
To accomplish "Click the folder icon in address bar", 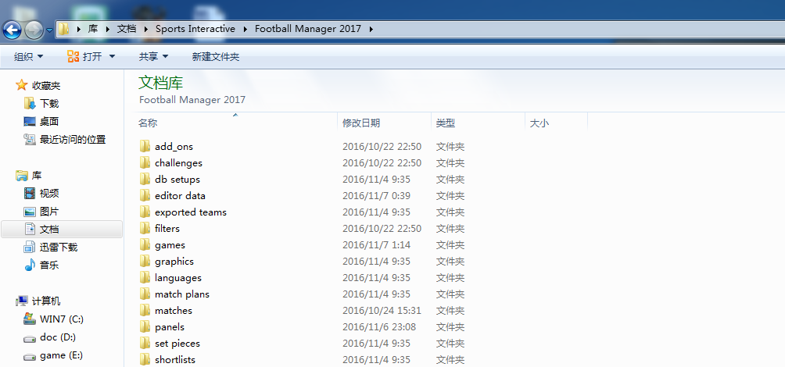I will coord(63,29).
